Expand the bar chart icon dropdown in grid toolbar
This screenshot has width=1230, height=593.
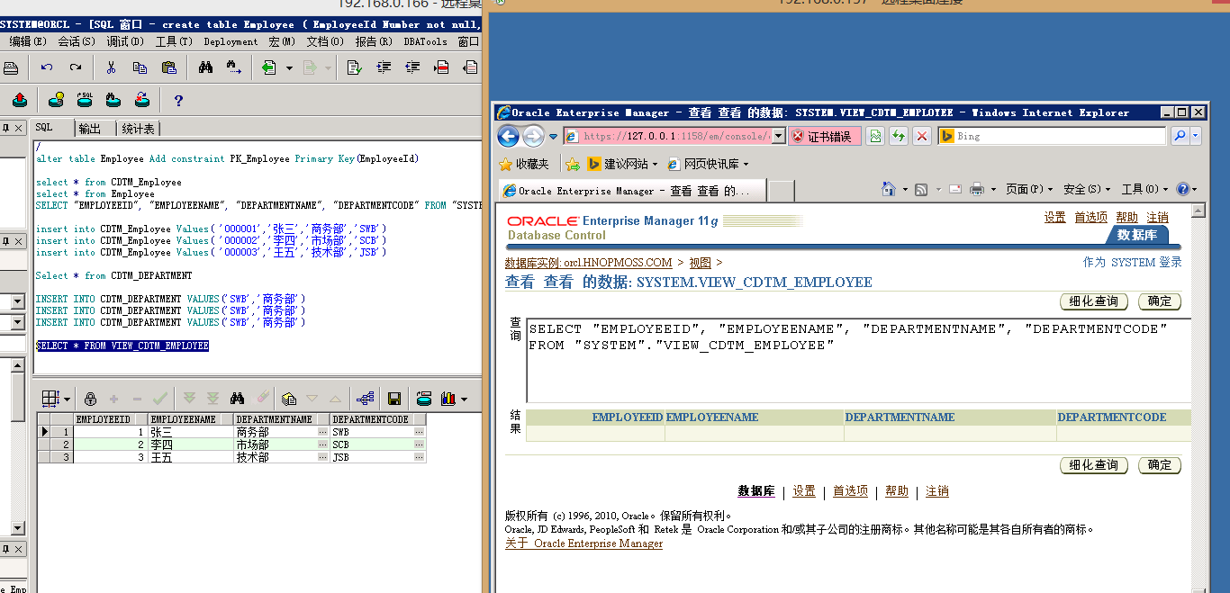point(465,399)
